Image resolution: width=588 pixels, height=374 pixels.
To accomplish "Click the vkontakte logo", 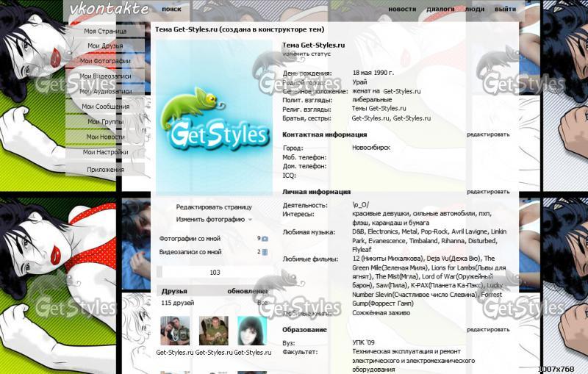I will (x=109, y=9).
